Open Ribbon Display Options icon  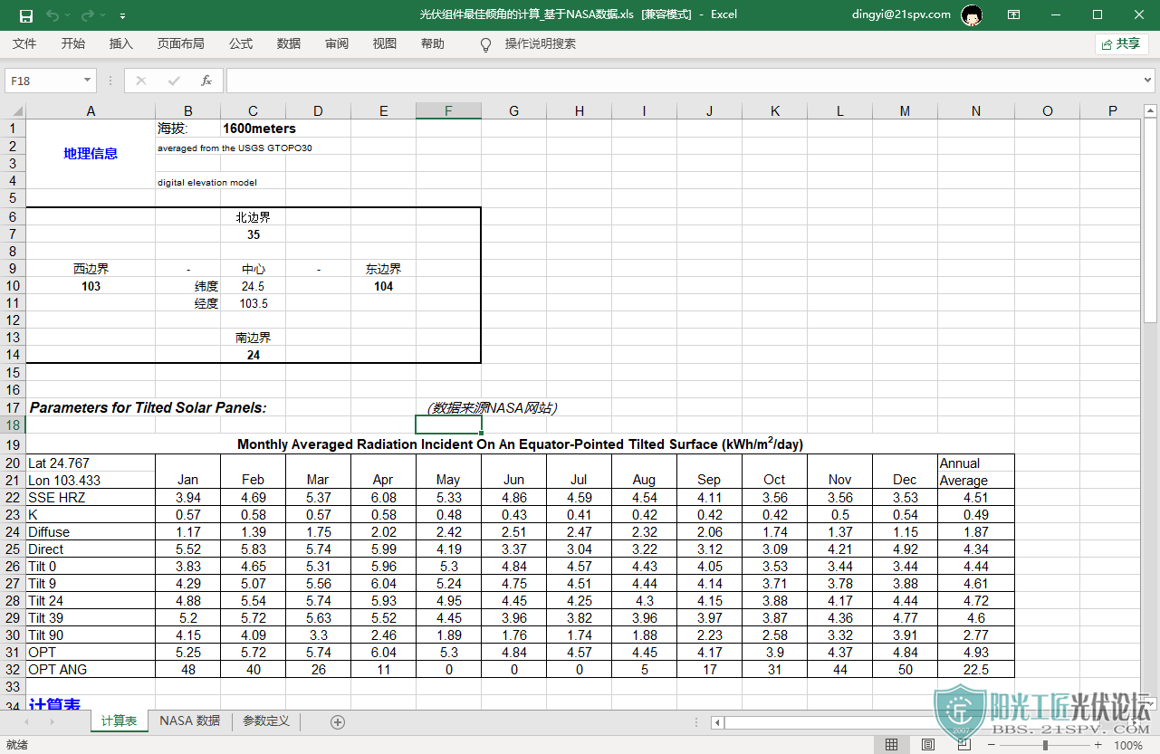coord(1013,14)
